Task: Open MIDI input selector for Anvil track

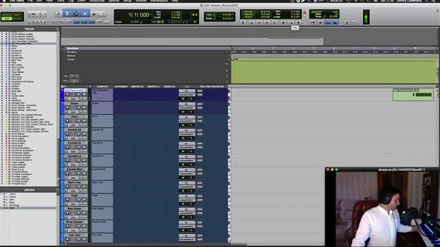Action: point(186,117)
